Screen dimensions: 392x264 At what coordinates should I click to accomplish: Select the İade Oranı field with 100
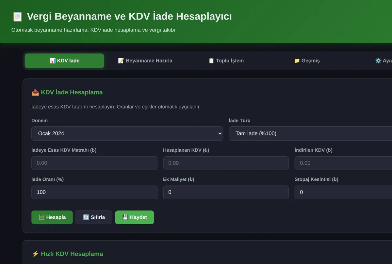pyautogui.click(x=94, y=192)
